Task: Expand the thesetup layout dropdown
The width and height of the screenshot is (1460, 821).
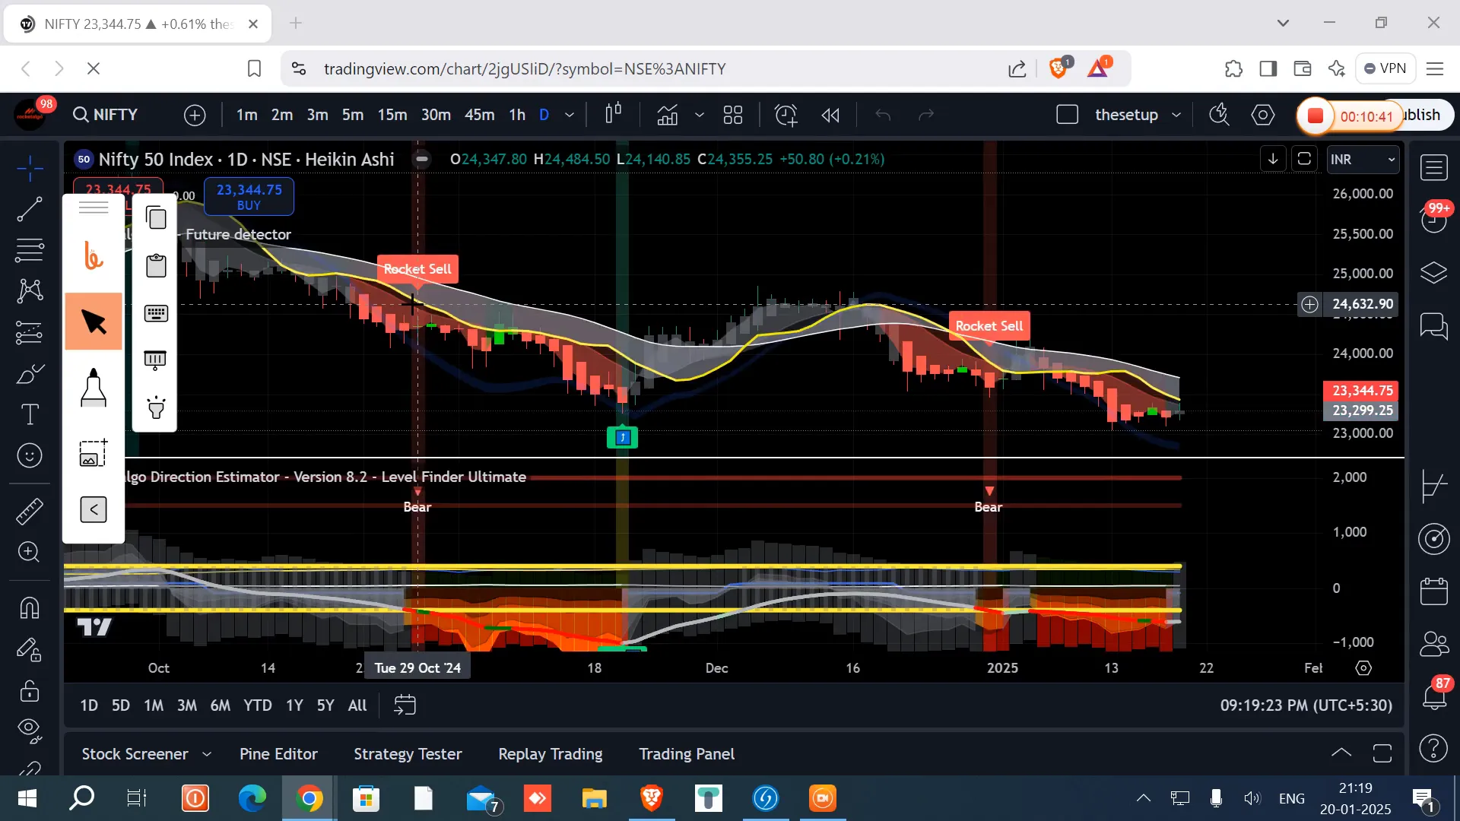Action: click(x=1177, y=115)
